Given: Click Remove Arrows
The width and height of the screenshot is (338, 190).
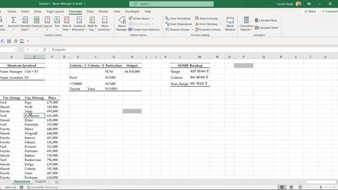Looking at the screenshot, I should point(177,30).
